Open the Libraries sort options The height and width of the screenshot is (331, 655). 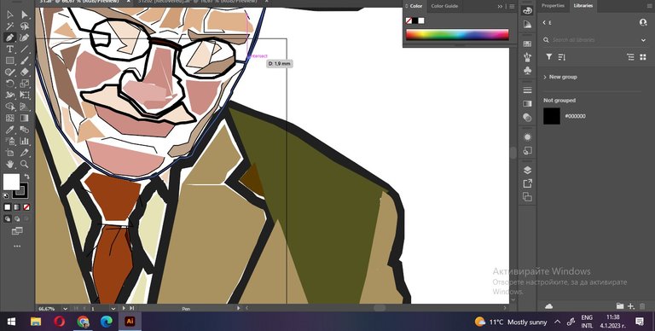coord(561,57)
